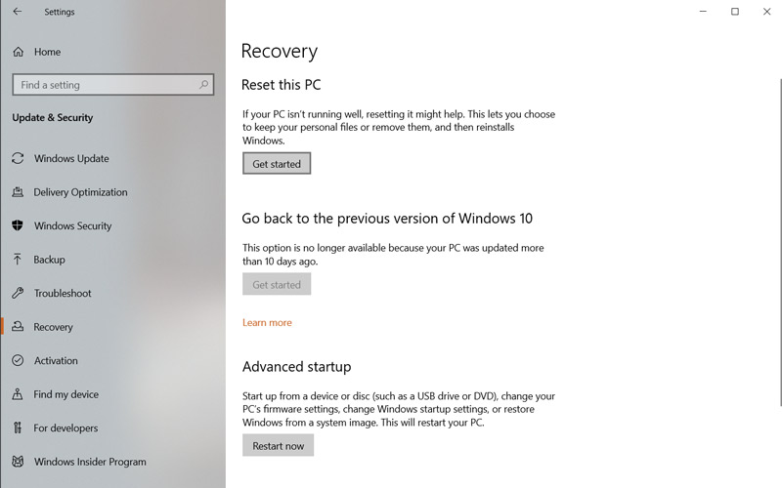The height and width of the screenshot is (488, 782).
Task: Click the Troubleshoot wrench icon
Action: (x=17, y=293)
